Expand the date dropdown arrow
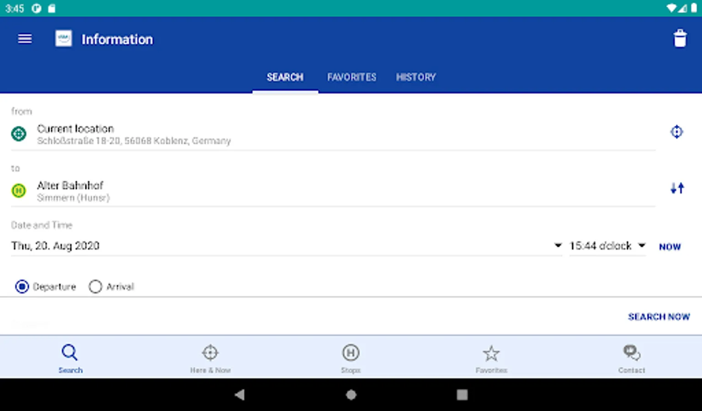The height and width of the screenshot is (411, 702). point(558,245)
